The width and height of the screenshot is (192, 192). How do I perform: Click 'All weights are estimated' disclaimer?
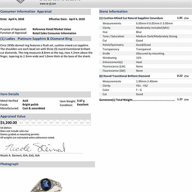27,137
